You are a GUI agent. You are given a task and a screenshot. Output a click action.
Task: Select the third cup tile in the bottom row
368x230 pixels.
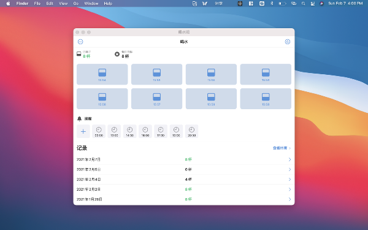(211, 99)
